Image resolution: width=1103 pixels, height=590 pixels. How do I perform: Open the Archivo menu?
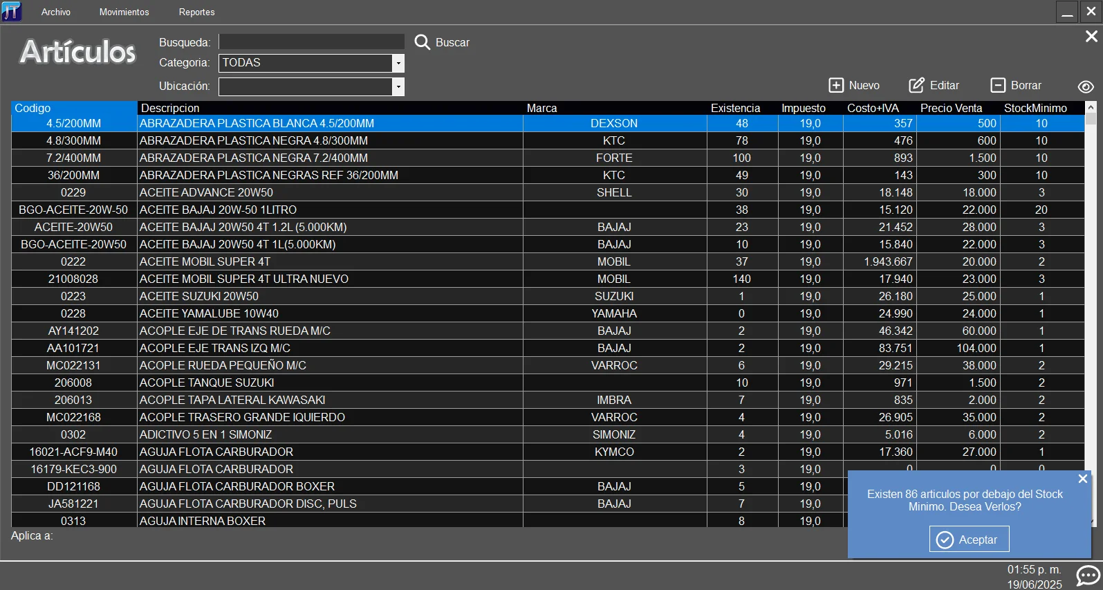[x=56, y=12]
